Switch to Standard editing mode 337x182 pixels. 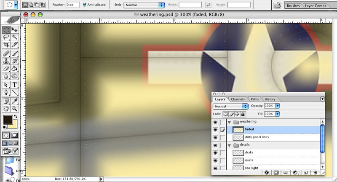click(6, 135)
